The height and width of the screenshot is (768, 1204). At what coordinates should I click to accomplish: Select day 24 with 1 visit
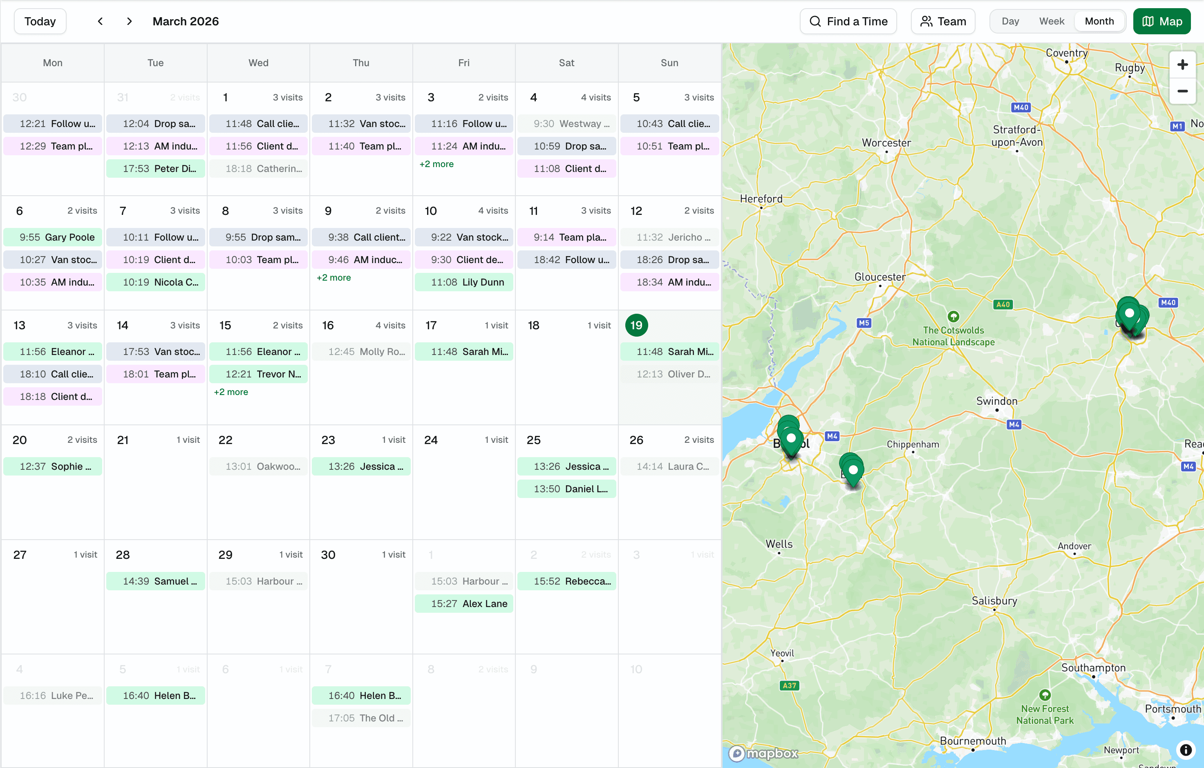[430, 440]
